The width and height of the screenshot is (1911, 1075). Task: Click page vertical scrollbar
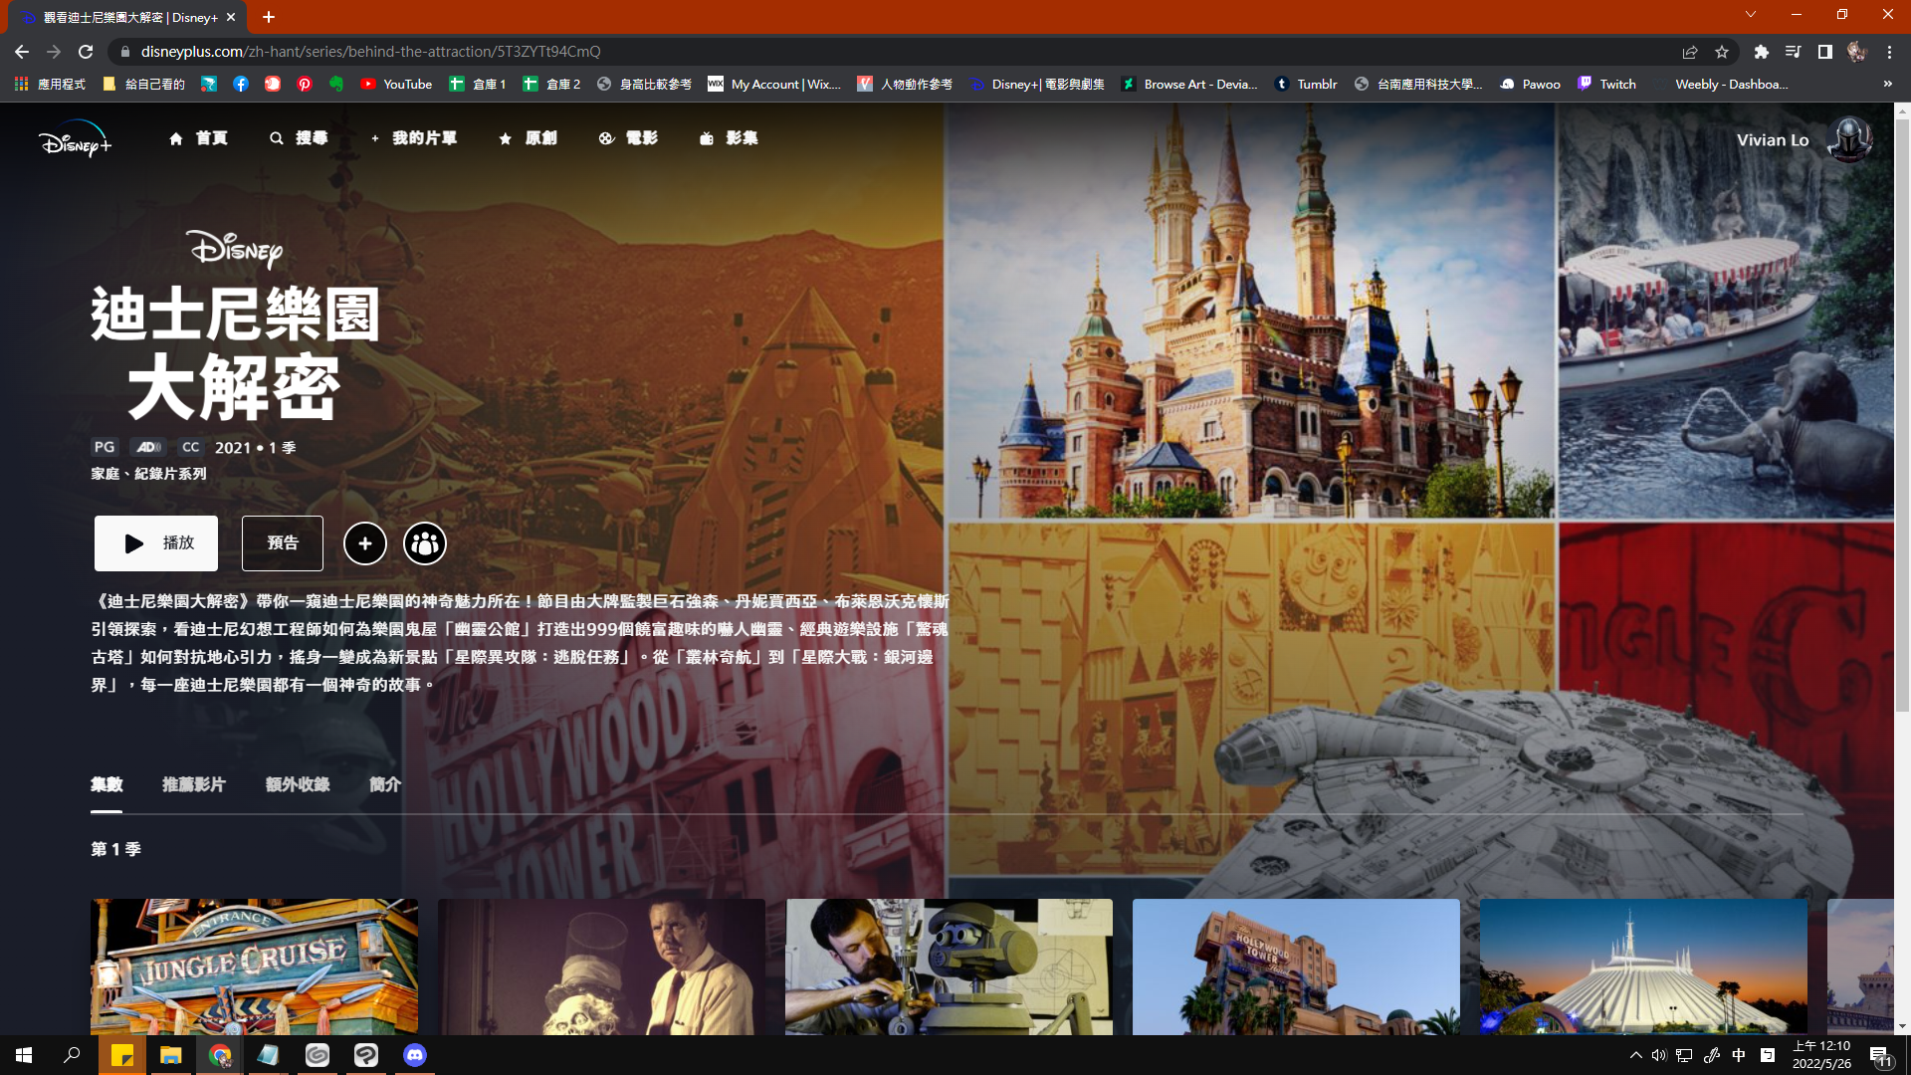click(x=1902, y=418)
